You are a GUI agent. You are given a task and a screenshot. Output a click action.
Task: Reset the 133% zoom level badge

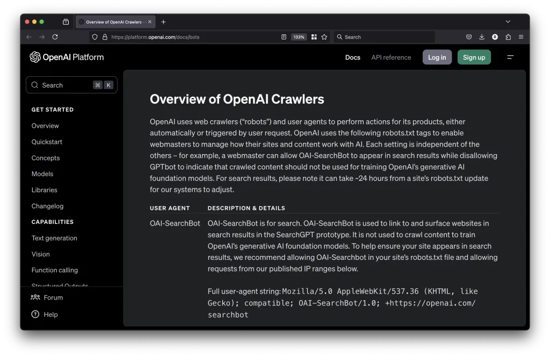299,37
